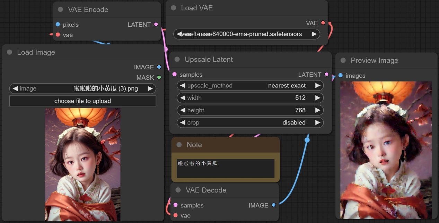
Task: Click the pixels input port on VAE Encode
Action: 58,25
